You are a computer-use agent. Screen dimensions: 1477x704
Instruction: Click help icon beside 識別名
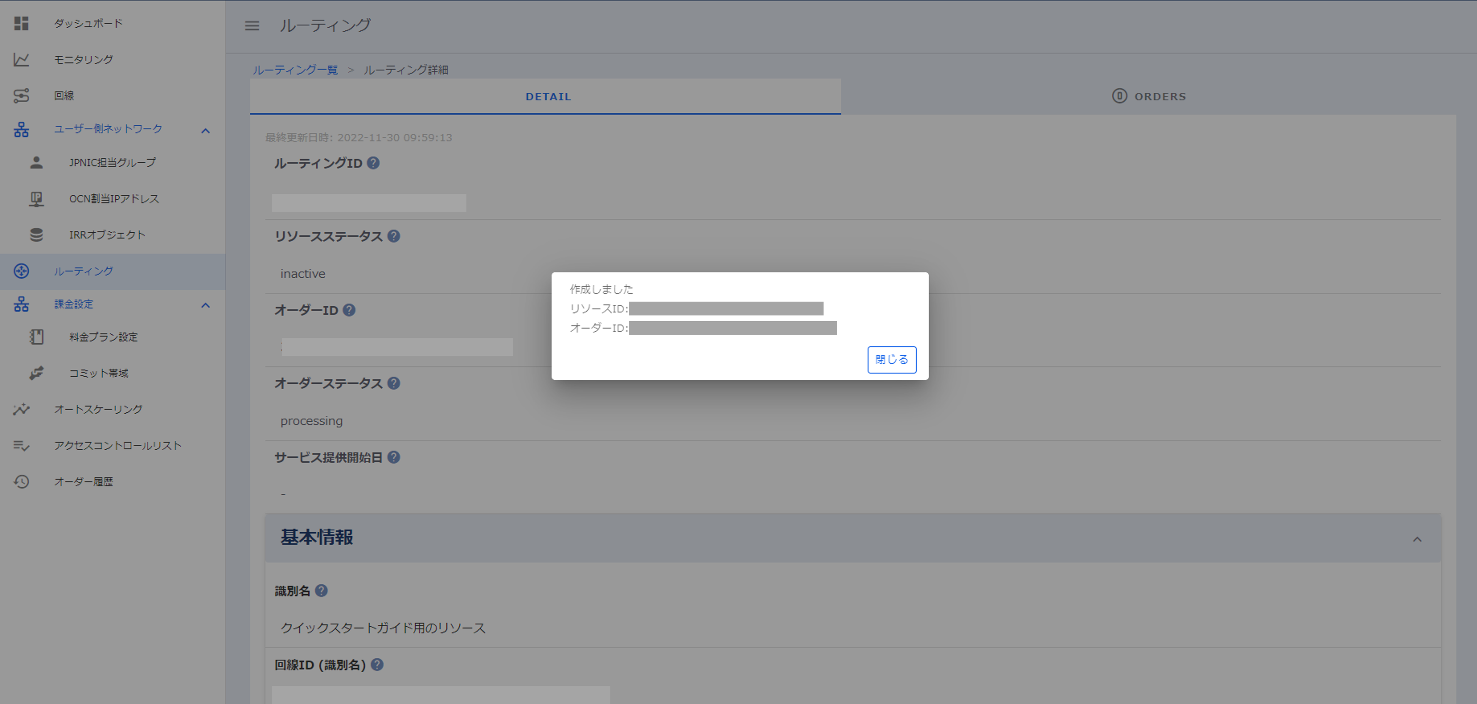click(x=321, y=591)
